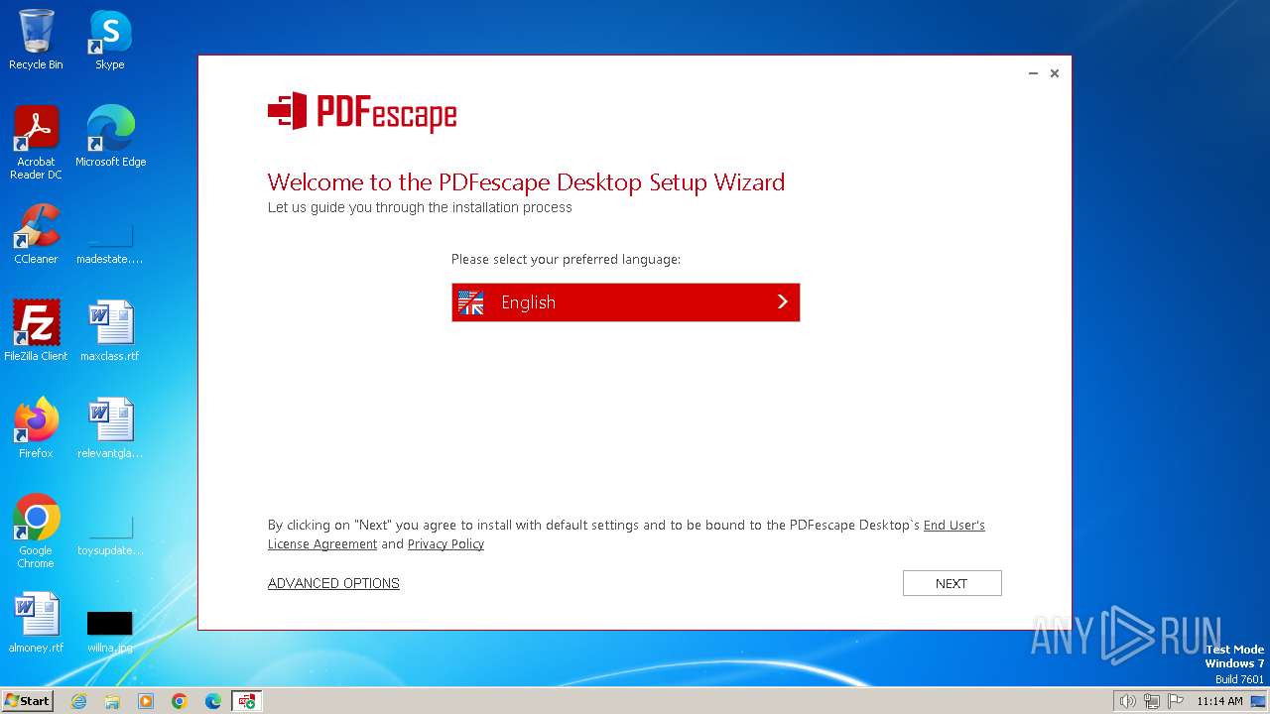Select maxclass.rtf desktop file
The height and width of the screenshot is (714, 1270).
[110, 330]
